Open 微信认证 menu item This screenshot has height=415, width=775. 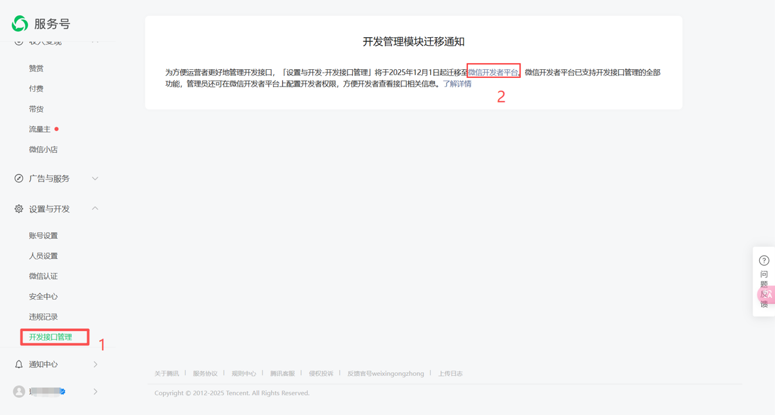point(44,276)
